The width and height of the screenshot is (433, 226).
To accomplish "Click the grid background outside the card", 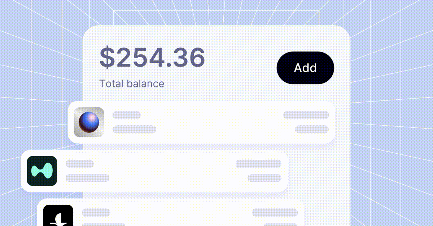I will (390, 151).
